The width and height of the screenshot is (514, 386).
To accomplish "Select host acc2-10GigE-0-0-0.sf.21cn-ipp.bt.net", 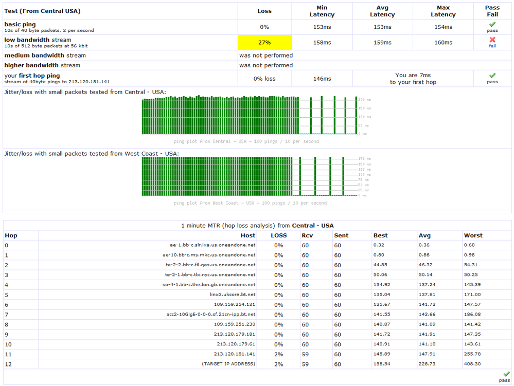I will [211, 315].
